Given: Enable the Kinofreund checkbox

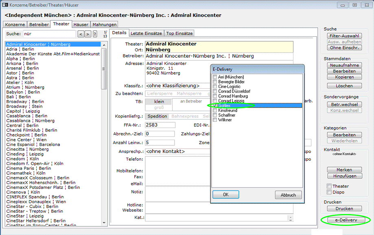Looking at the screenshot, I should point(215,110).
